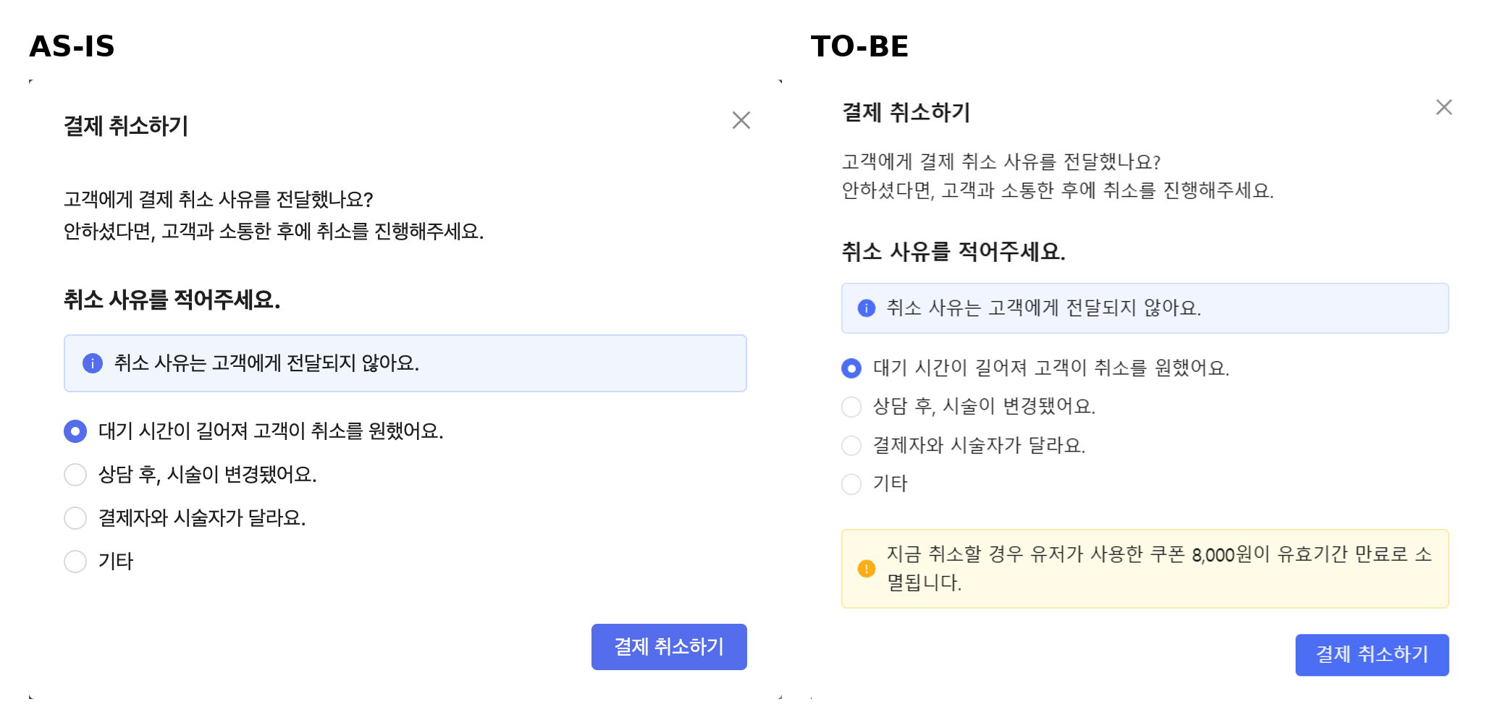1503x728 pixels.
Task: Click the blue info icon in AS-IS notice
Action: point(93,363)
